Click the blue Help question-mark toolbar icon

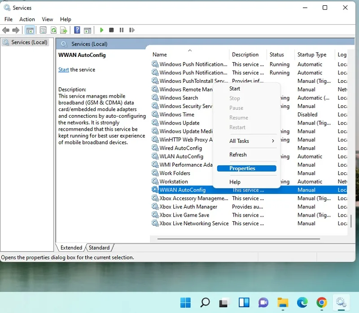pyautogui.click(x=77, y=30)
